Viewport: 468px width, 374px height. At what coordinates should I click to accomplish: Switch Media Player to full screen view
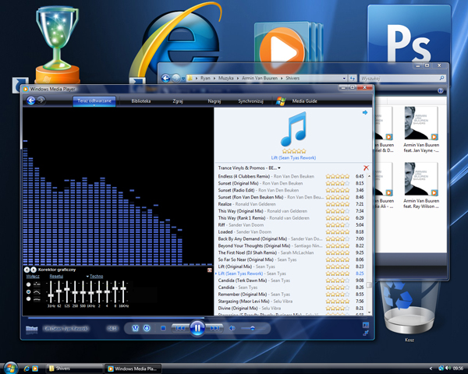click(366, 325)
